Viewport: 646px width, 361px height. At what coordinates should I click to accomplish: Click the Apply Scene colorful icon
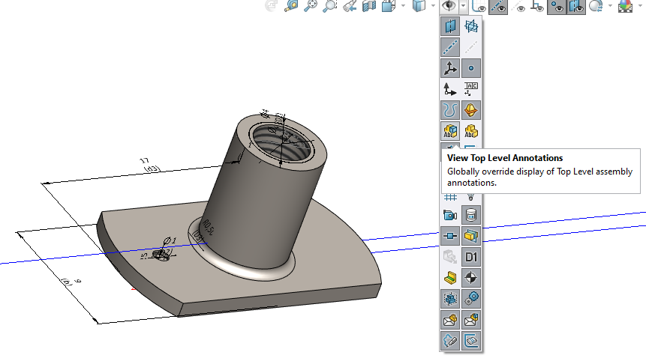pos(626,6)
